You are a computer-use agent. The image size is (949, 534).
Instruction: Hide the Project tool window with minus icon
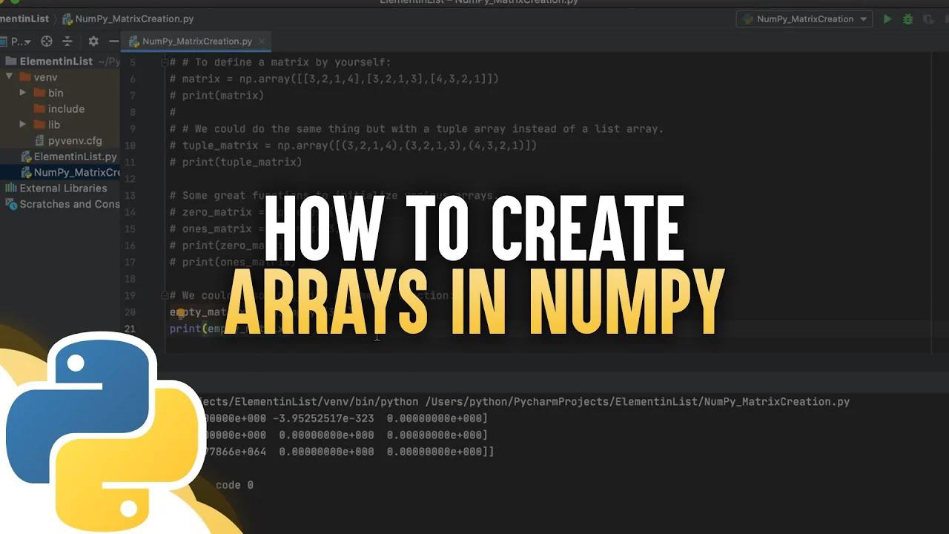[x=112, y=42]
